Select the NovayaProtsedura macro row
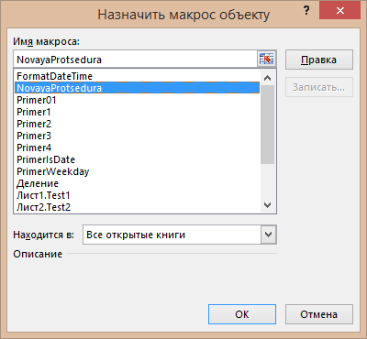Screen dimensions: 367x339 pyautogui.click(x=137, y=88)
